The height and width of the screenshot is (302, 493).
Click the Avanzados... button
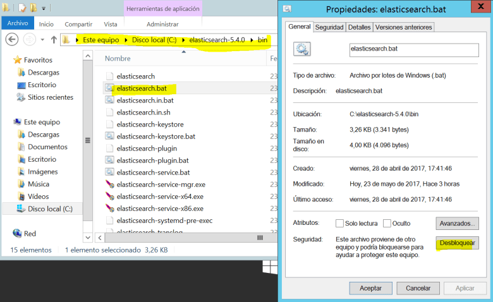tap(457, 223)
